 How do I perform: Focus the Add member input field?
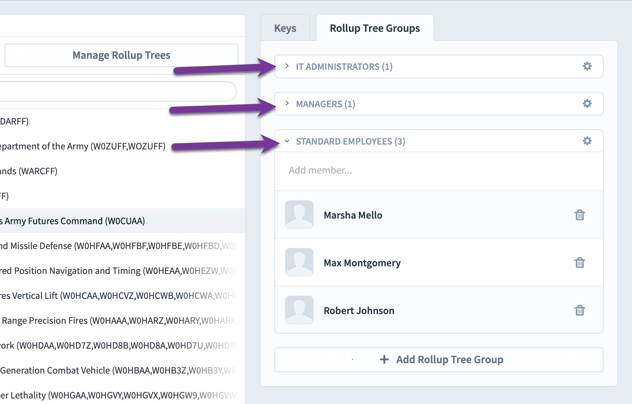[439, 171]
